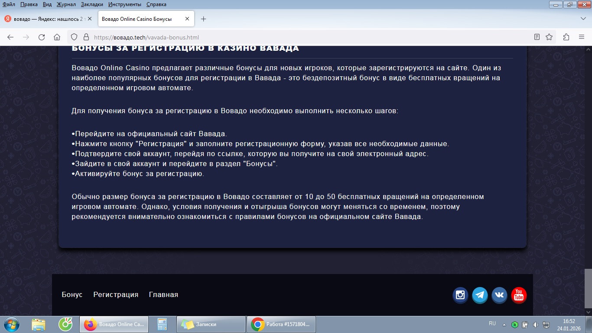
Task: Close the Яндекс search tab
Action: [x=90, y=19]
